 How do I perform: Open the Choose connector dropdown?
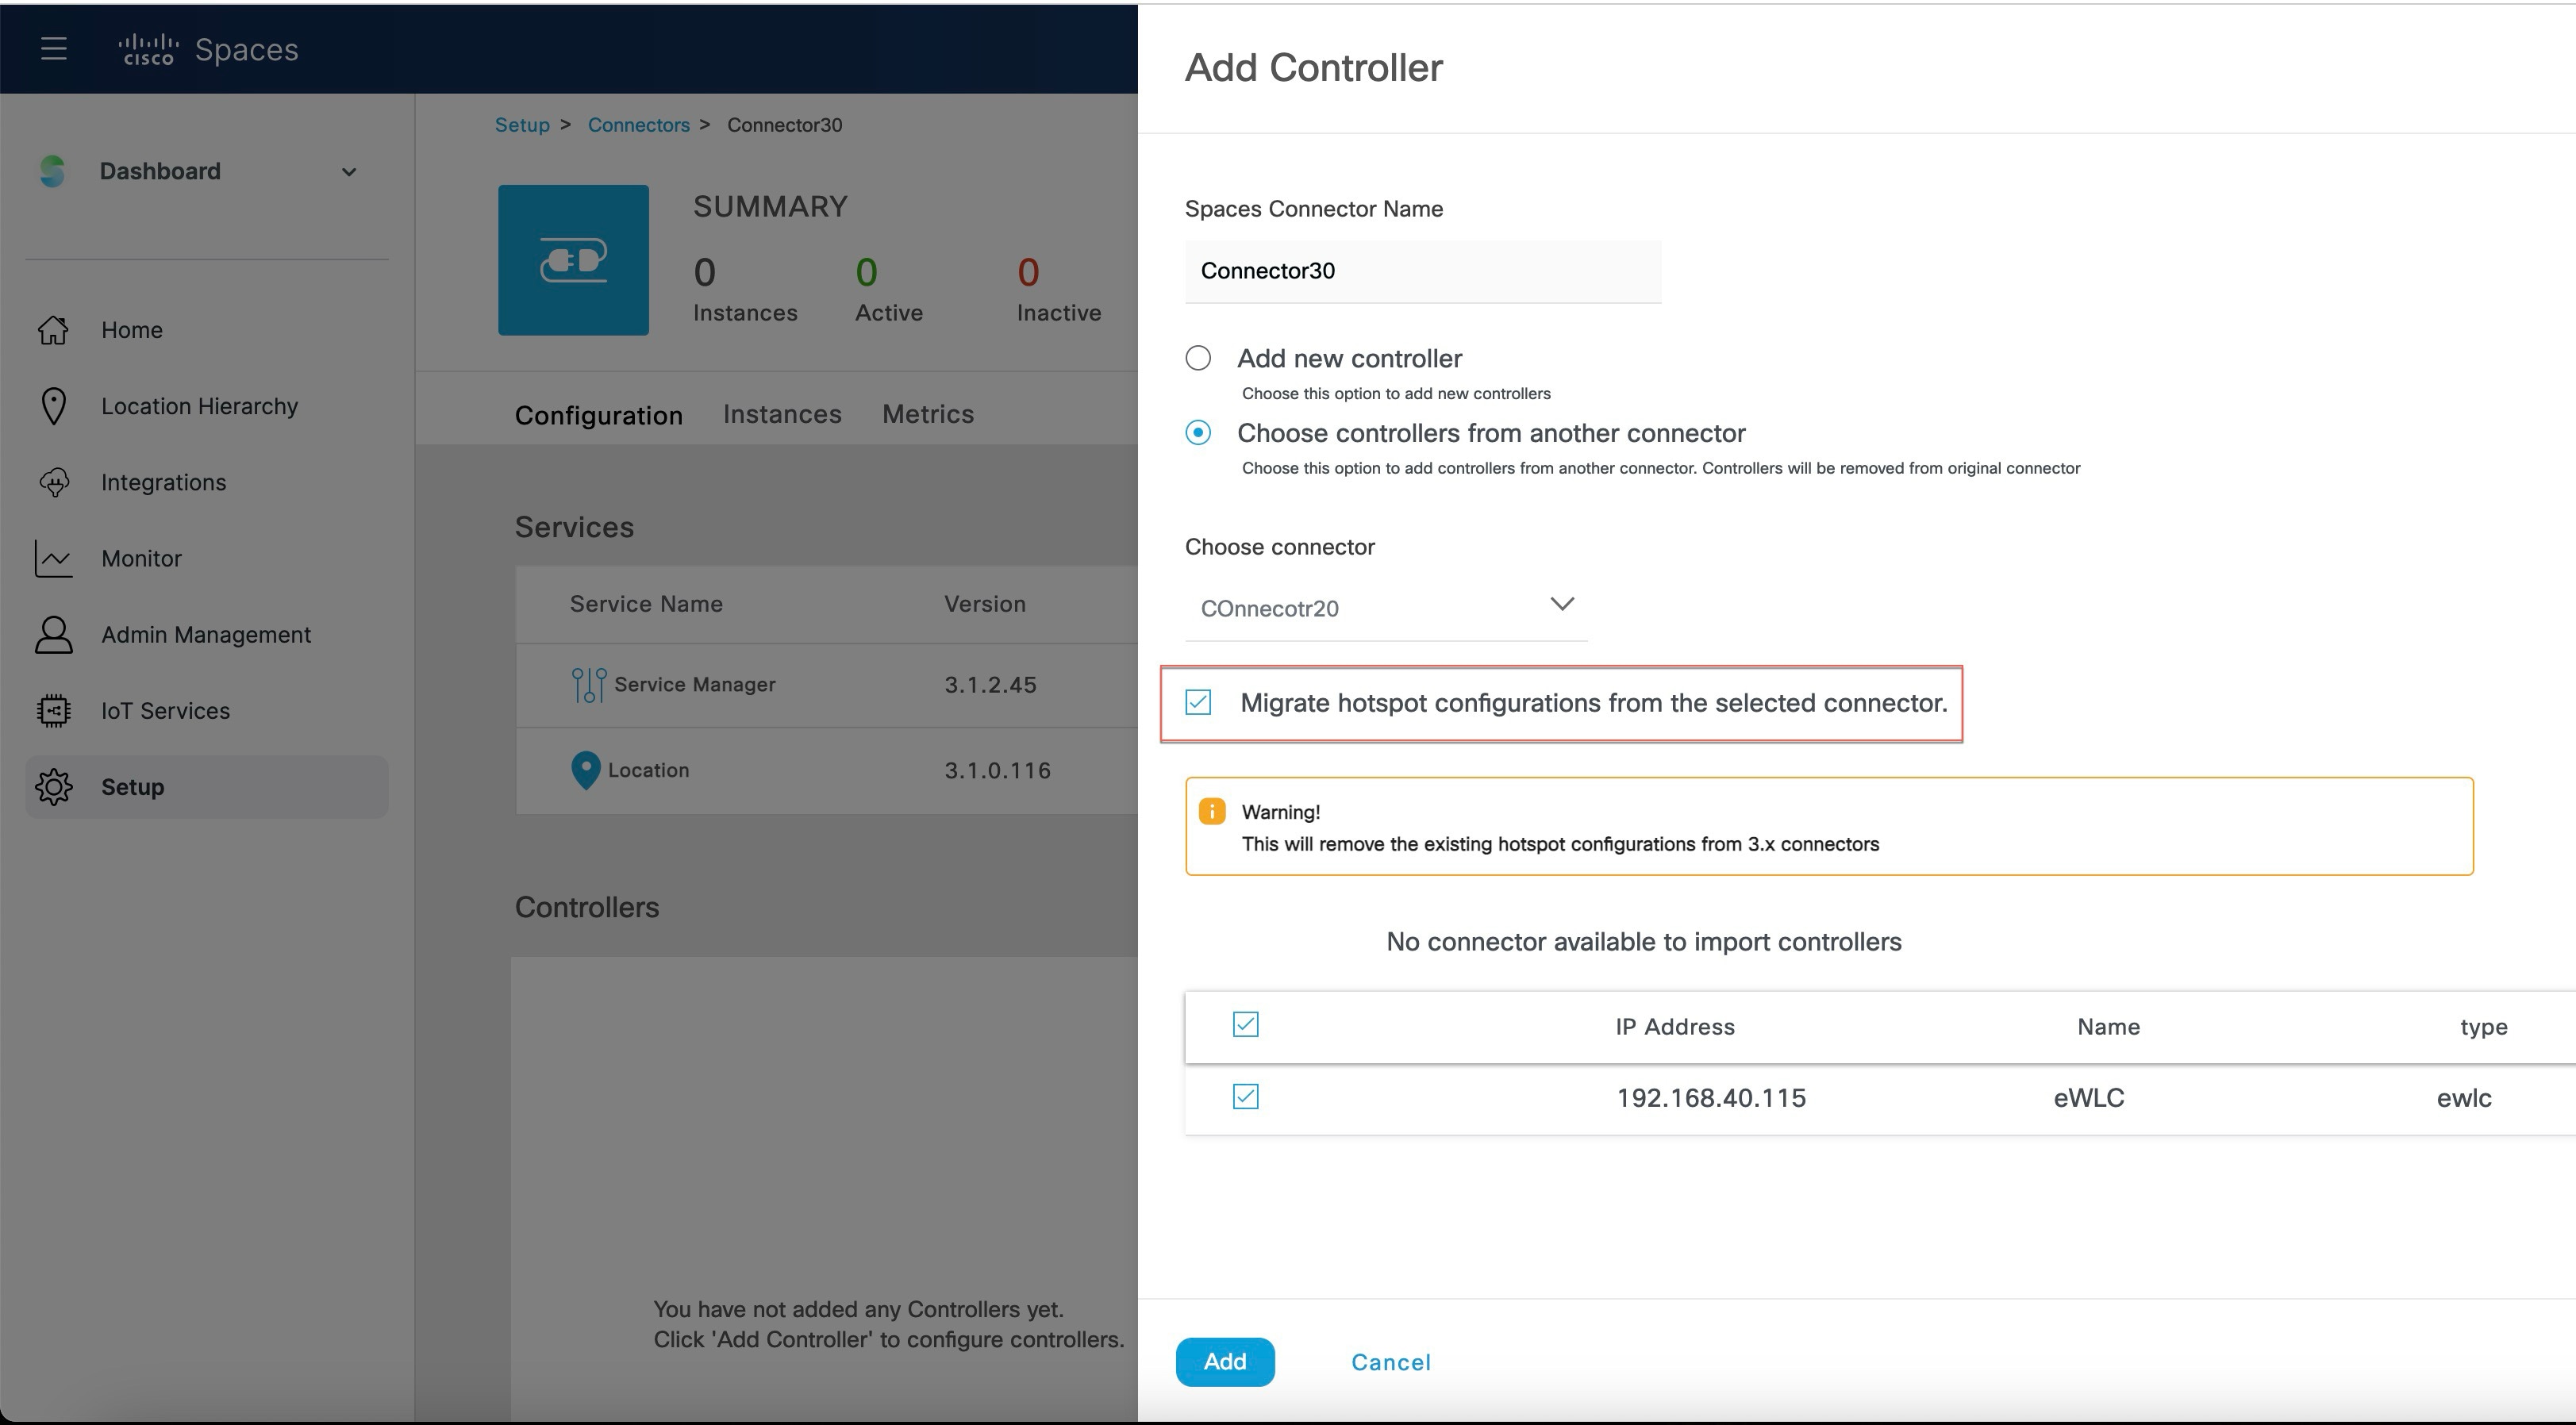point(1386,608)
